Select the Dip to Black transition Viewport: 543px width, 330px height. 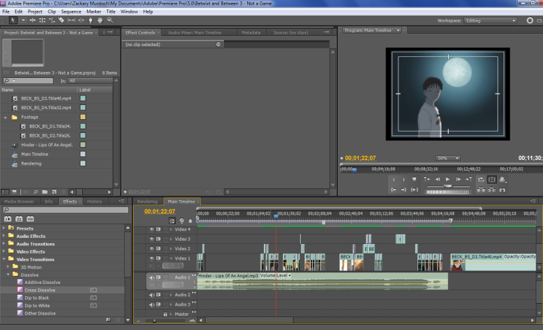pos(37,298)
